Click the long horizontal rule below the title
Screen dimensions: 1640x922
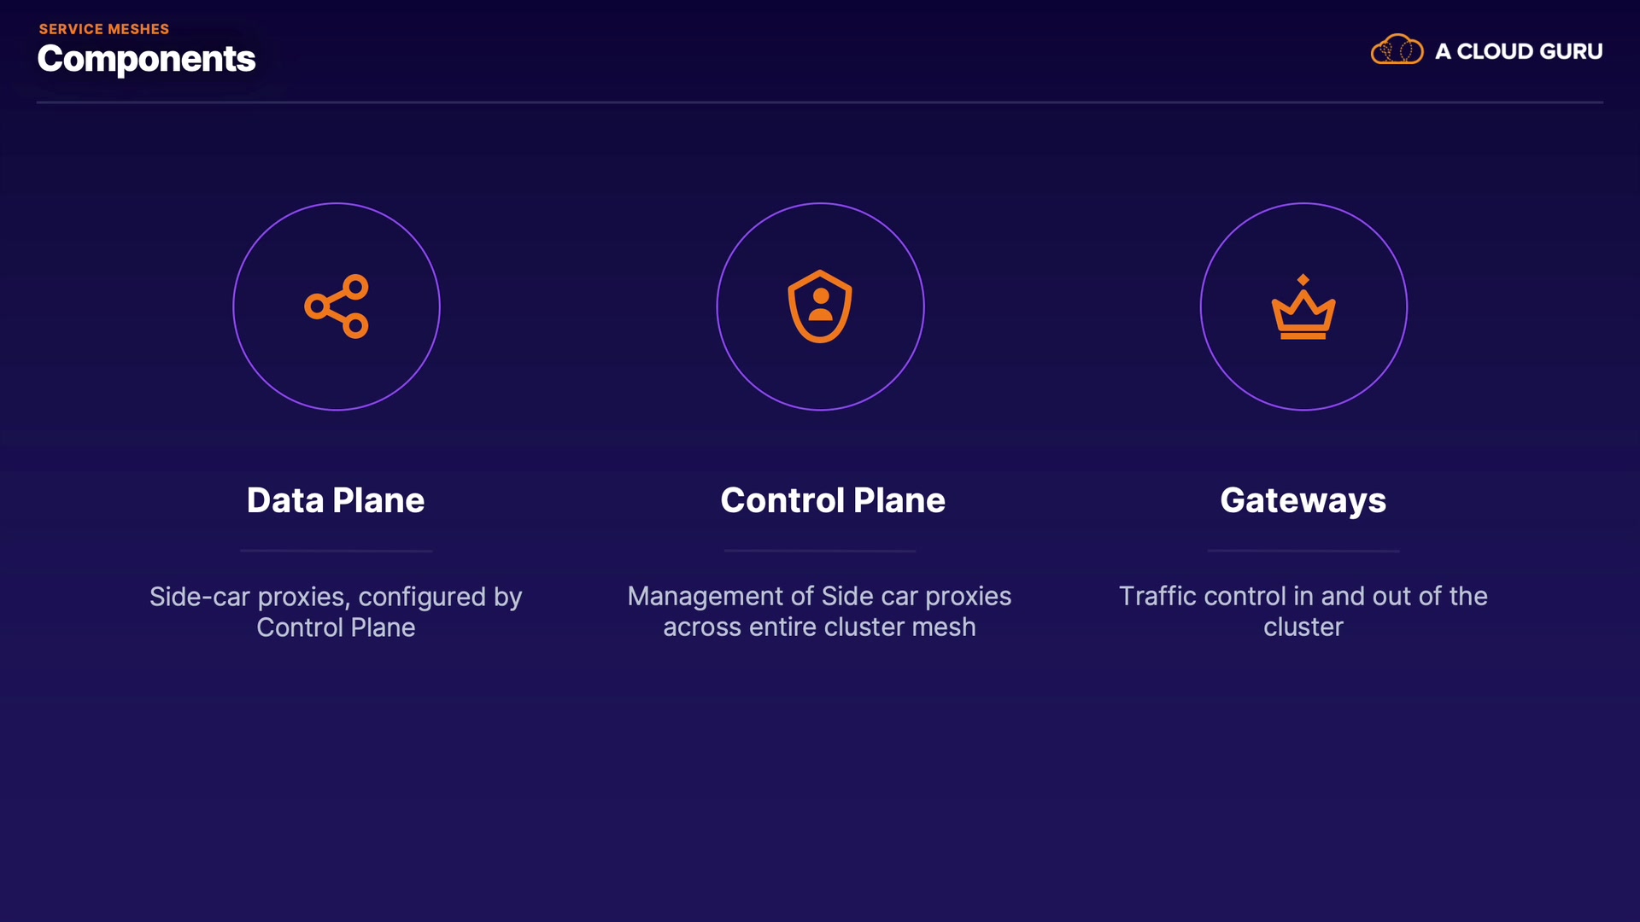pyautogui.click(x=820, y=102)
